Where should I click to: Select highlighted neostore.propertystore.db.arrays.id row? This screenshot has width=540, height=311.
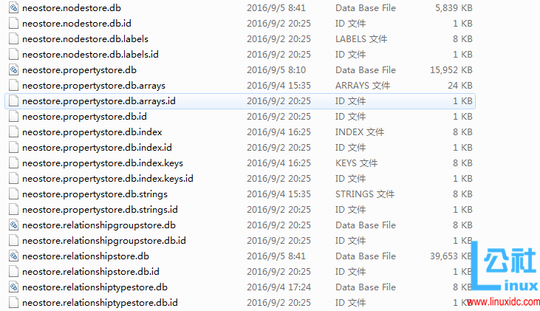click(x=240, y=101)
